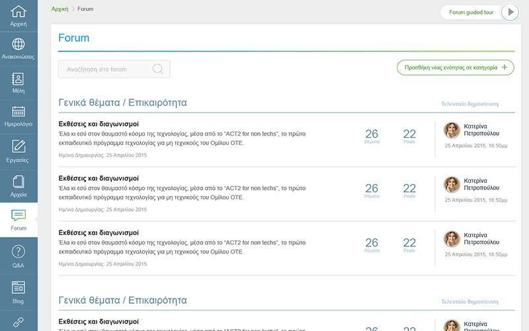Go to Ανακοινώσεις globe icon
This screenshot has height=331, width=529.
[19, 48]
